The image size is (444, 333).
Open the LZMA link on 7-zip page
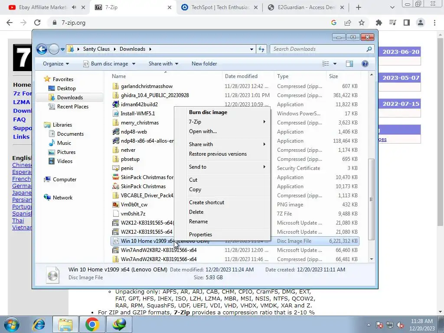point(22,102)
